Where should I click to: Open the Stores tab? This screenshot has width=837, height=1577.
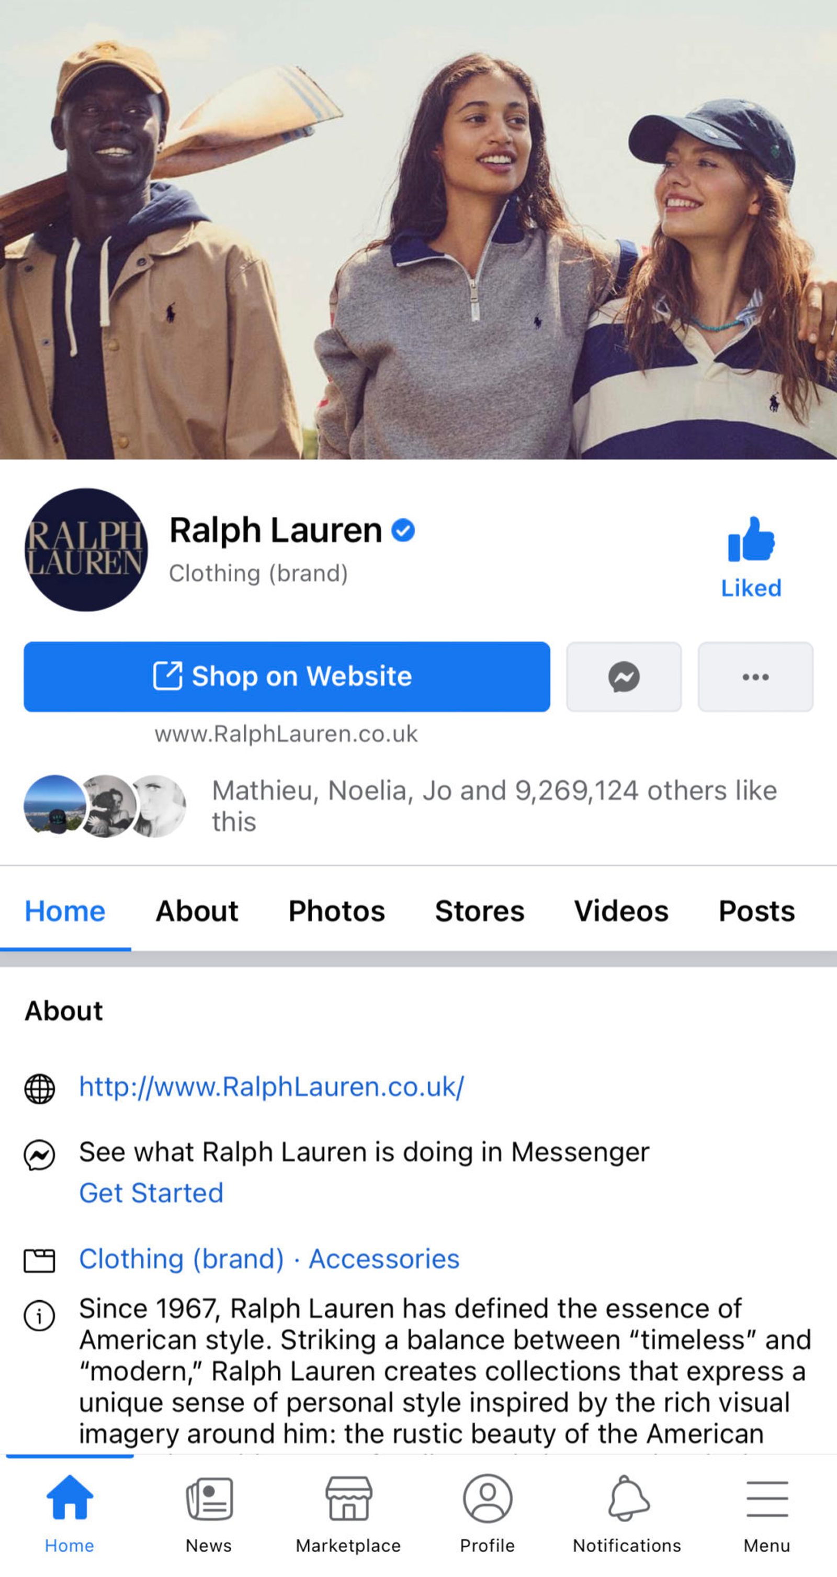[480, 910]
